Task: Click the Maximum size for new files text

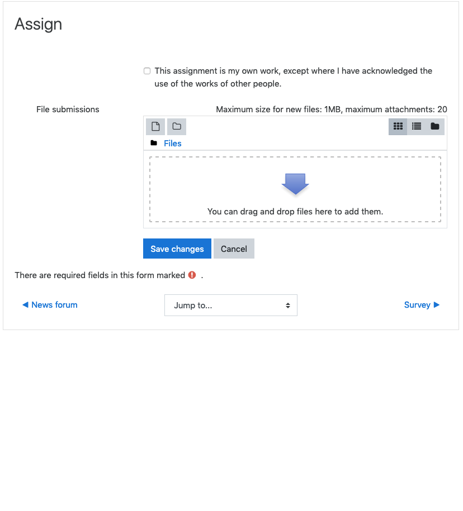Action: click(331, 109)
